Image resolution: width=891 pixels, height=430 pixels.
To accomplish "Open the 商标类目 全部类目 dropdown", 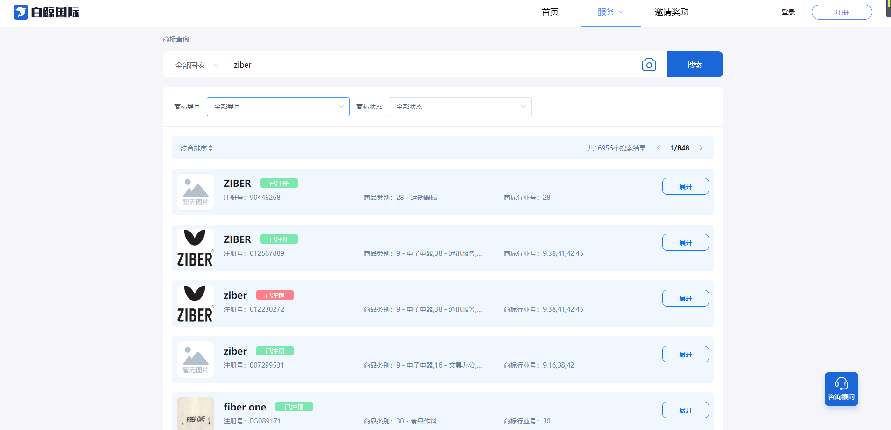I will (278, 107).
